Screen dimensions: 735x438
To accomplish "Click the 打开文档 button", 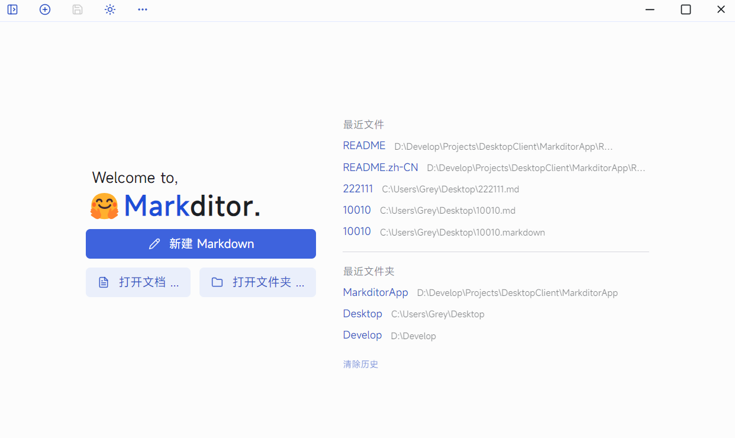I will [x=138, y=282].
